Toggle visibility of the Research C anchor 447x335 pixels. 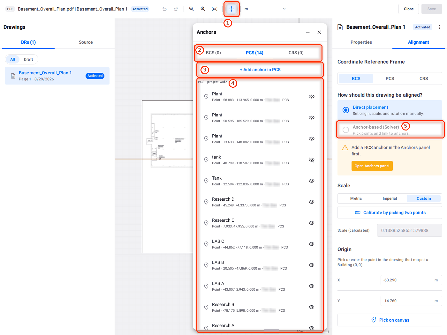312,223
